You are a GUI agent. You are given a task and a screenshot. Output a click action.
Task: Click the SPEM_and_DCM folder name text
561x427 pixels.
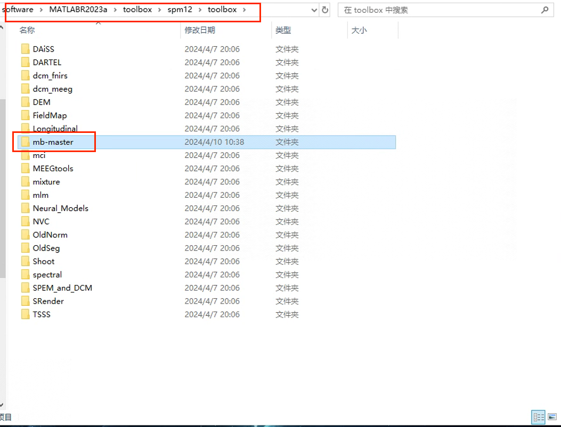pos(62,288)
